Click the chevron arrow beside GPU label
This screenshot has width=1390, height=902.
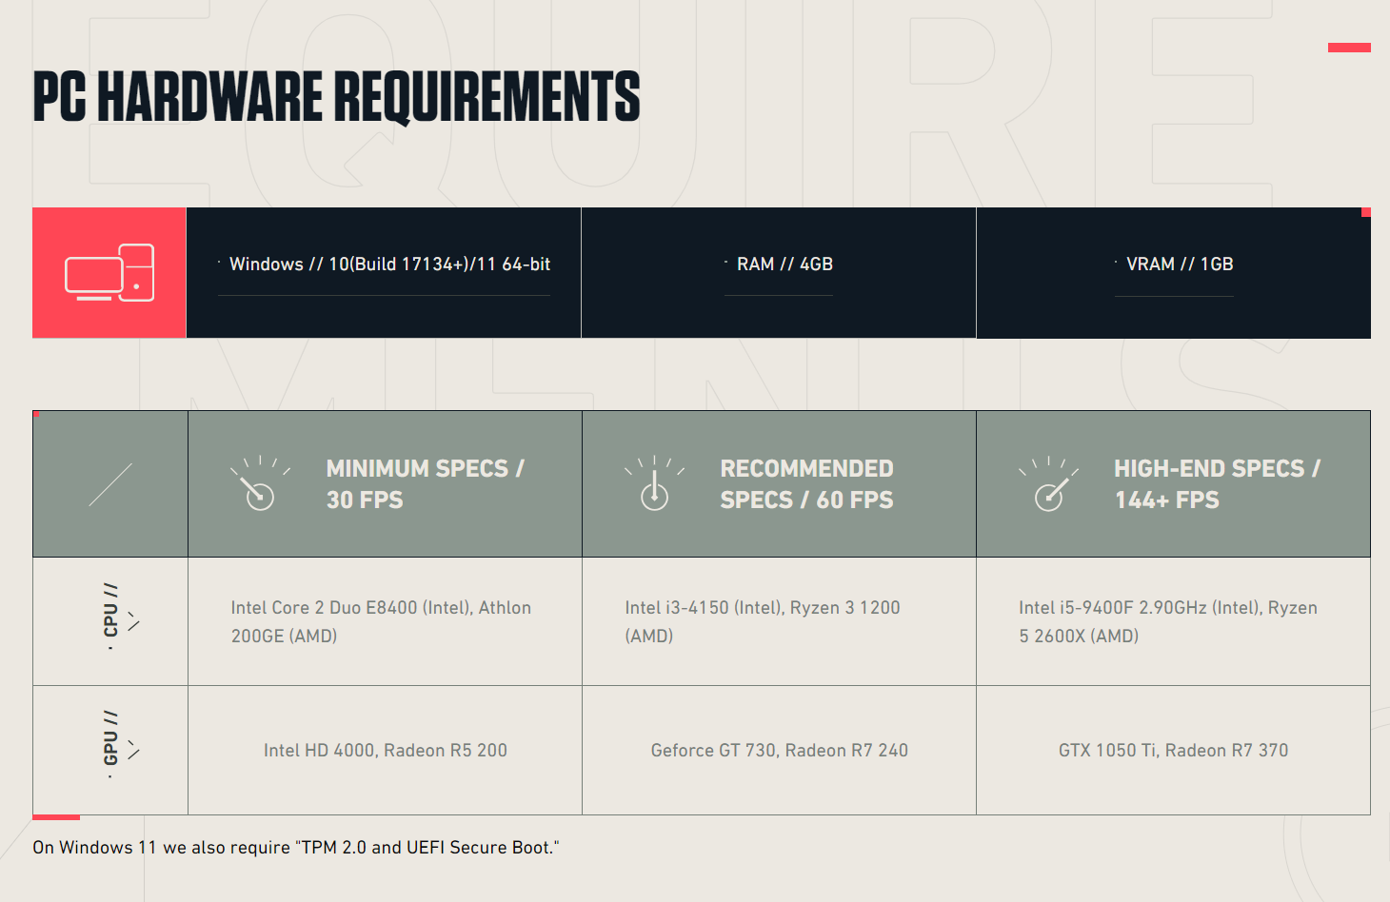click(133, 749)
